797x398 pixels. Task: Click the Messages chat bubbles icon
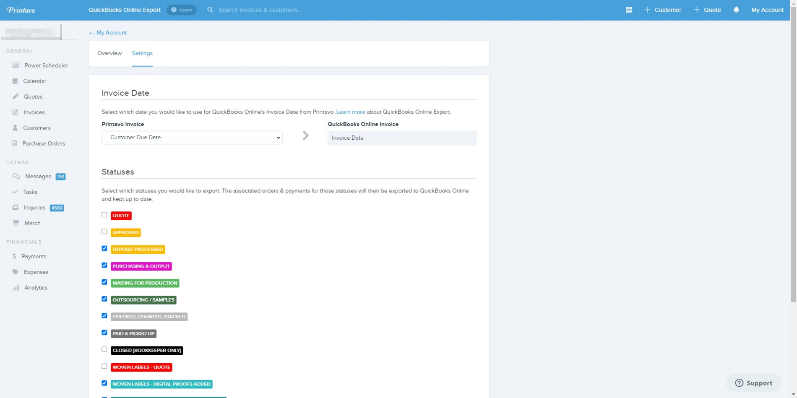(16, 176)
